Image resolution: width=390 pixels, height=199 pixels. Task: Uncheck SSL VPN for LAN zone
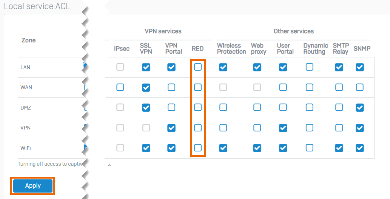[x=146, y=67]
